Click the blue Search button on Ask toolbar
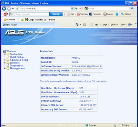The image size is (138, 127). tap(56, 14)
